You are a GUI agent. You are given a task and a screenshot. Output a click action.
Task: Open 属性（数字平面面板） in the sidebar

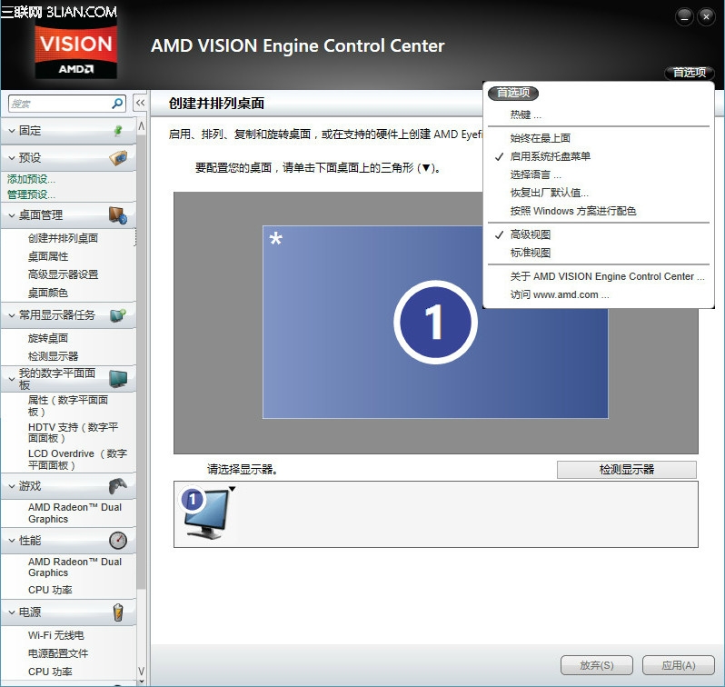coord(68,405)
